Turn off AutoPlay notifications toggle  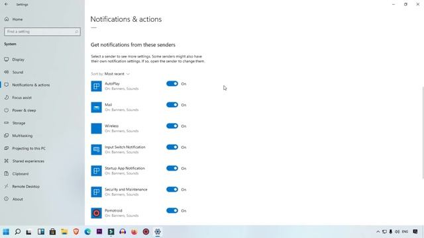coord(172,84)
